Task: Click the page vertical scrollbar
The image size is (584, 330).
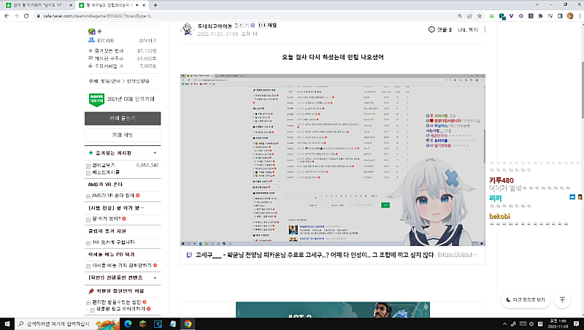Action: coord(582,91)
